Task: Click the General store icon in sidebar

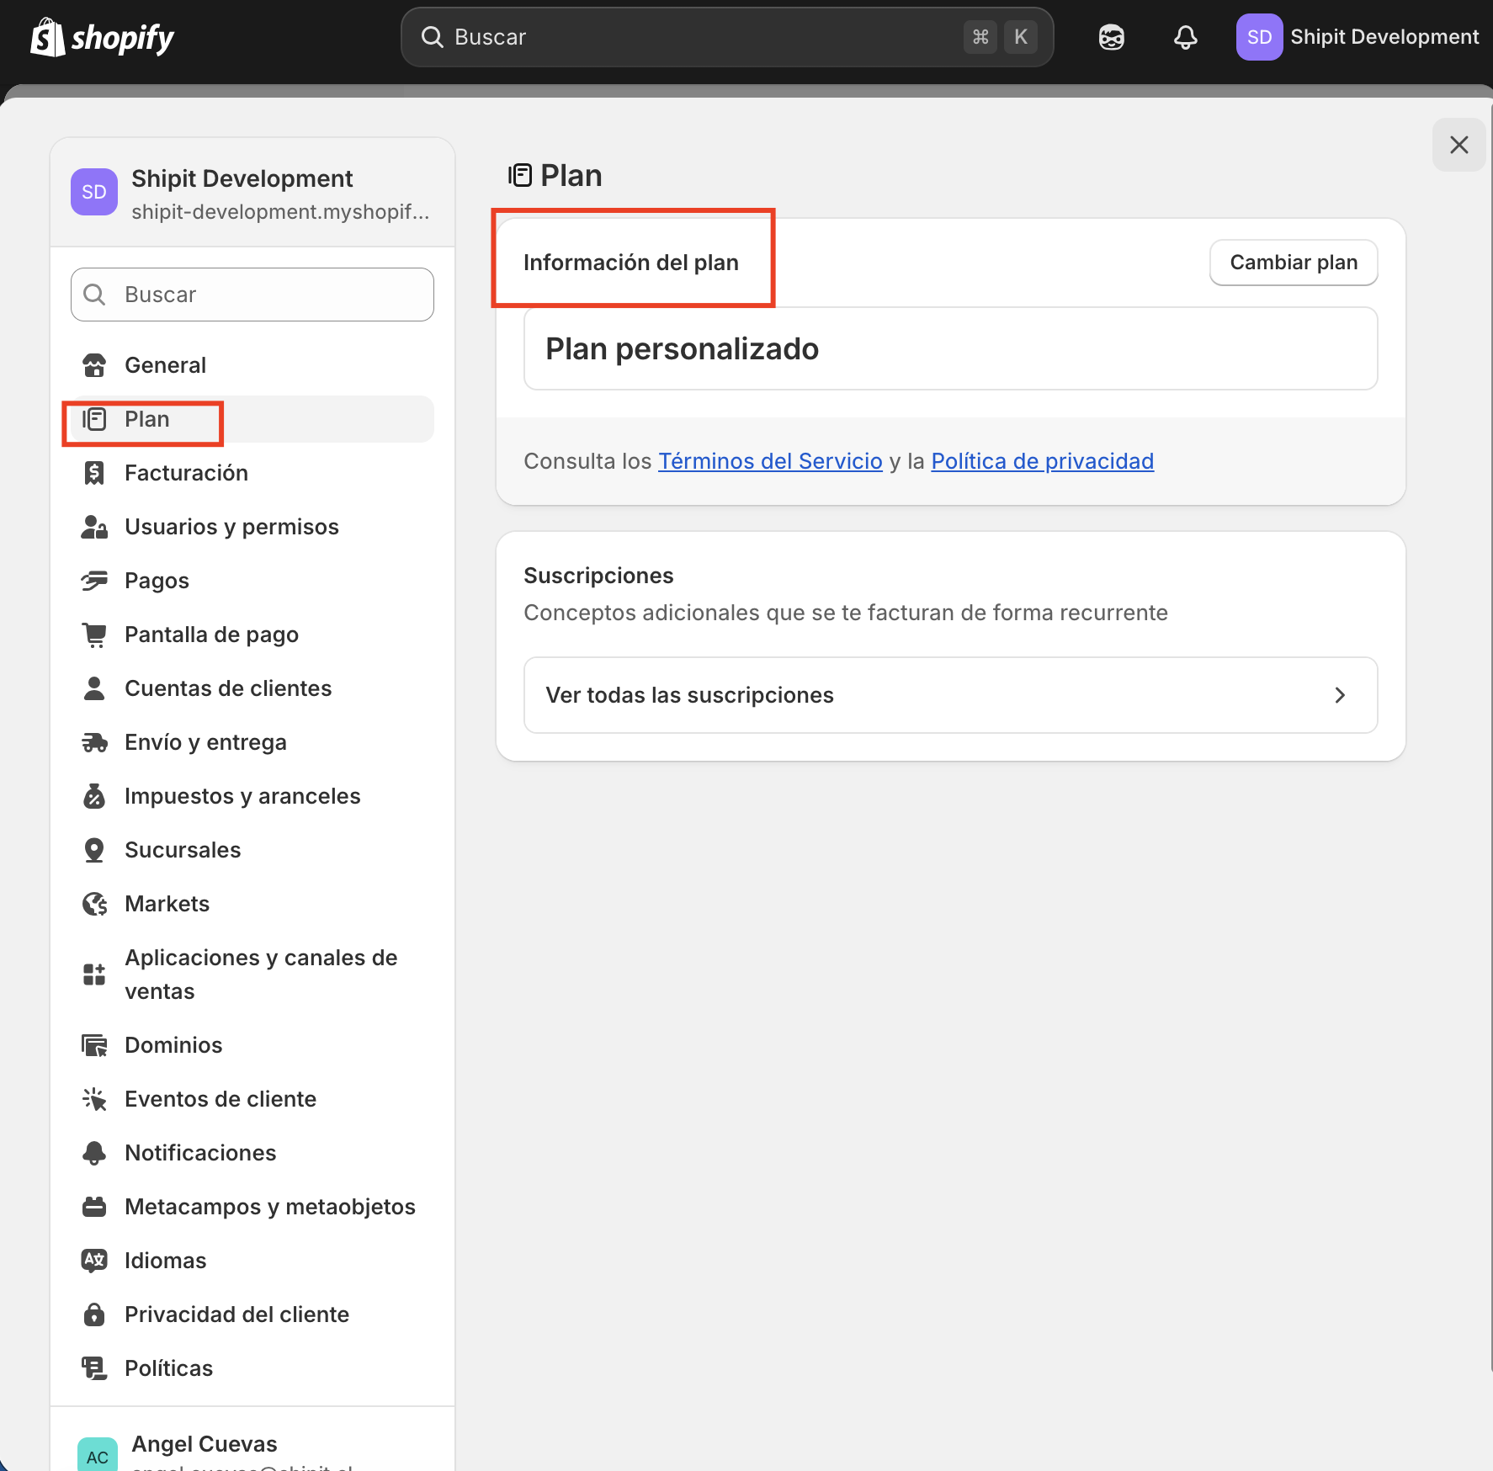Action: [94, 365]
